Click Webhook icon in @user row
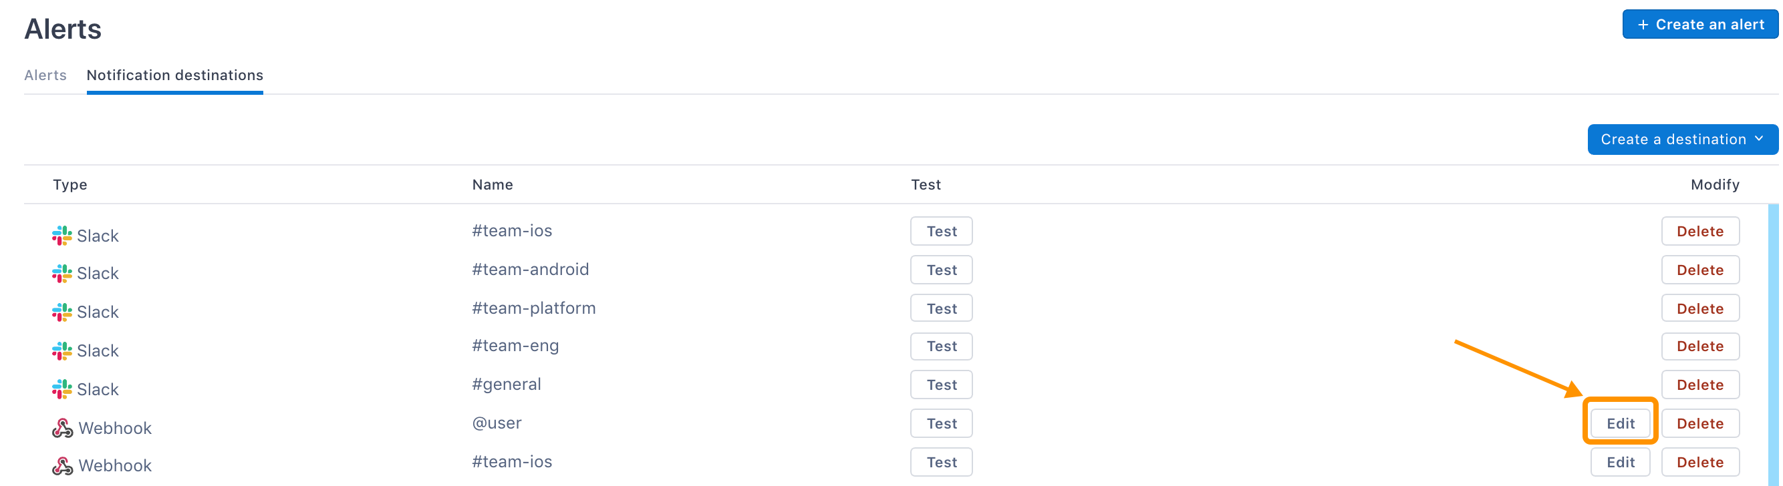This screenshot has width=1783, height=486. coord(62,429)
